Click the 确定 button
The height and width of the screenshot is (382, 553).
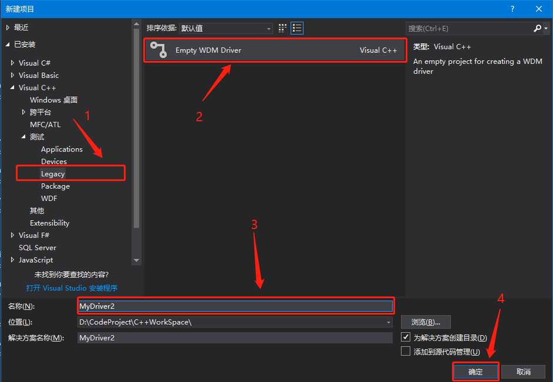pyautogui.click(x=476, y=372)
